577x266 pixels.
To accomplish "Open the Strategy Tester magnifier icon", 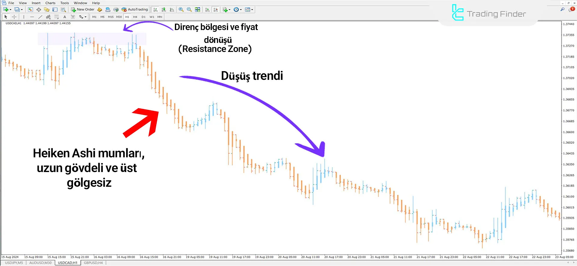I will click(63, 10).
